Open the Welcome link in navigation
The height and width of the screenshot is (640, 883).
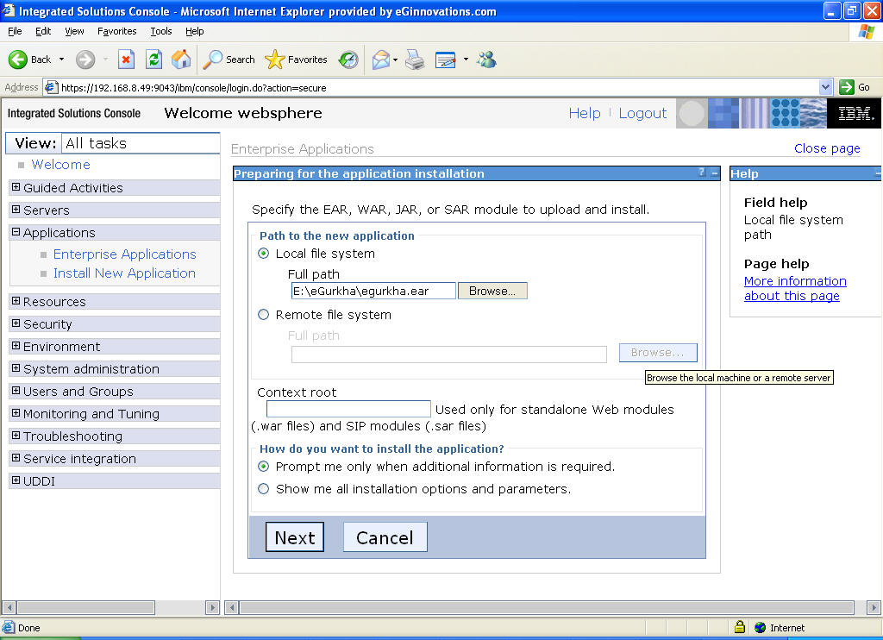point(61,165)
